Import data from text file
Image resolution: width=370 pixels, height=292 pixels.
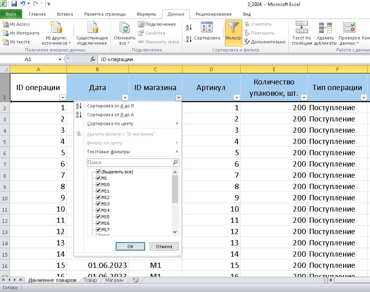click(16, 42)
